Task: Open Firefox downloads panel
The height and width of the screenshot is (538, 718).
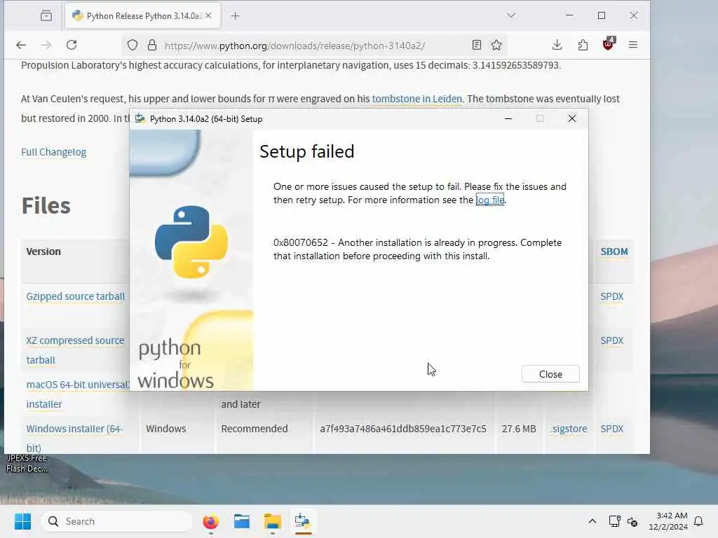Action: [557, 45]
